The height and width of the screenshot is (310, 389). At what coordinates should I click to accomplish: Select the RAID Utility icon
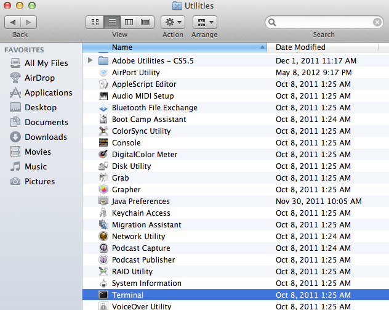click(x=103, y=271)
